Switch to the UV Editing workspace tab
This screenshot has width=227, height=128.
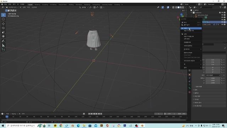click(53, 5)
